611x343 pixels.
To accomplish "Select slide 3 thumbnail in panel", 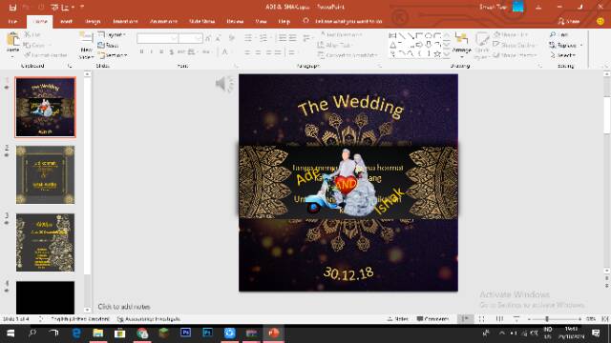I will point(45,242).
